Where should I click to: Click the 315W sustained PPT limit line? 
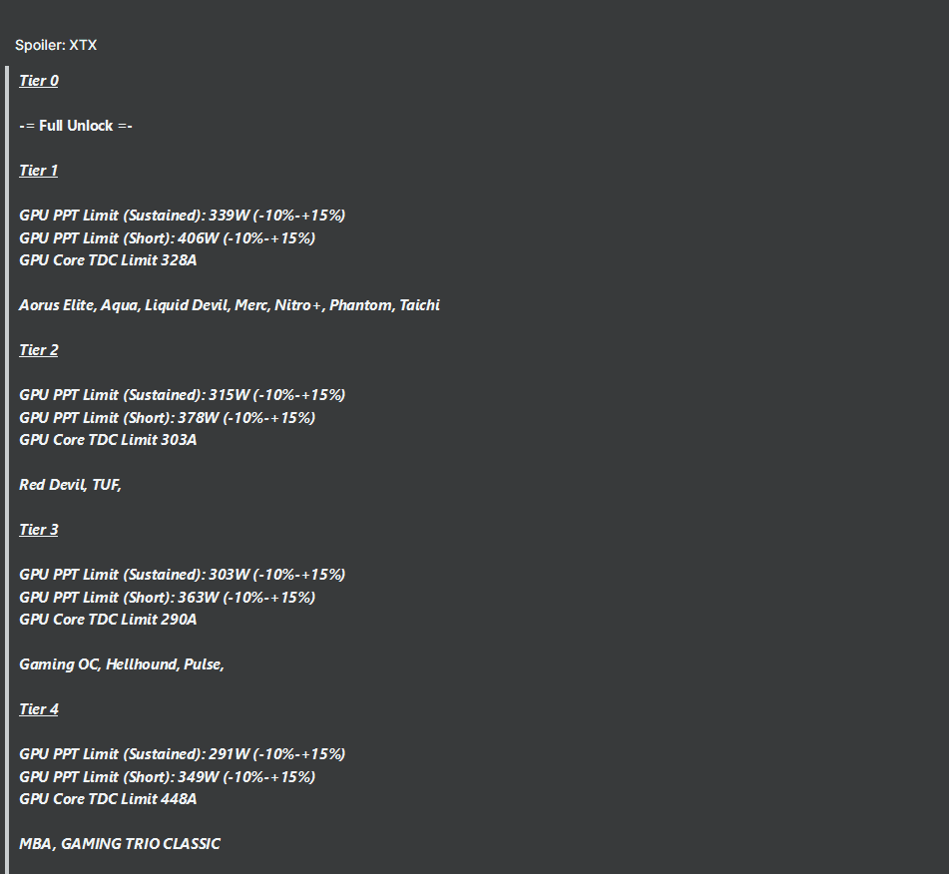point(183,395)
